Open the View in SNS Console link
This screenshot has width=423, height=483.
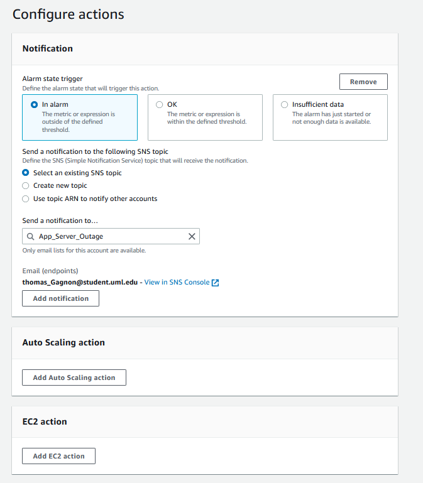pos(177,283)
